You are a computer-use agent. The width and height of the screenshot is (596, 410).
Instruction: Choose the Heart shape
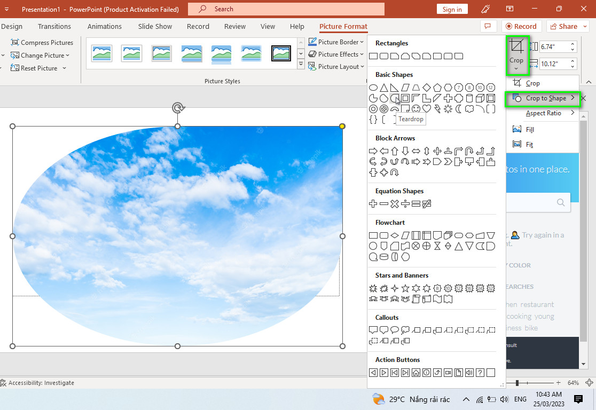(427, 109)
